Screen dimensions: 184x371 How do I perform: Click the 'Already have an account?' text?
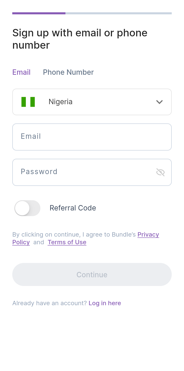click(50, 303)
